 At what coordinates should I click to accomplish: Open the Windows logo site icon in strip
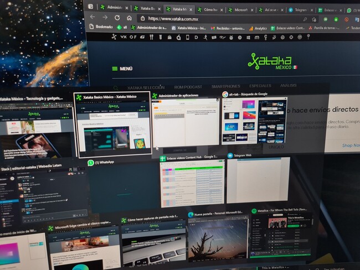click(248, 38)
